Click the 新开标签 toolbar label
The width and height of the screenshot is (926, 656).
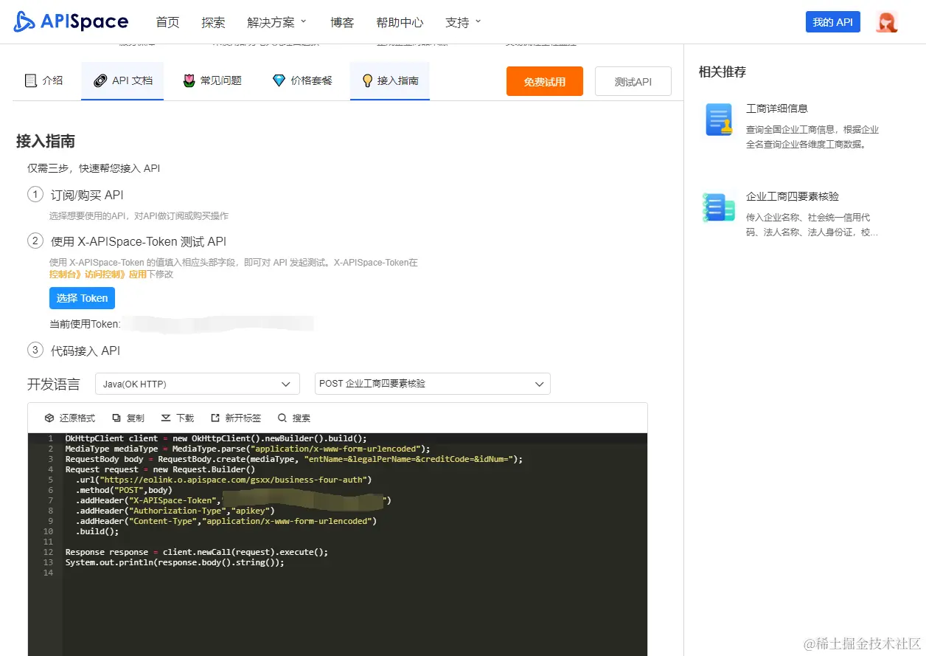coord(243,418)
